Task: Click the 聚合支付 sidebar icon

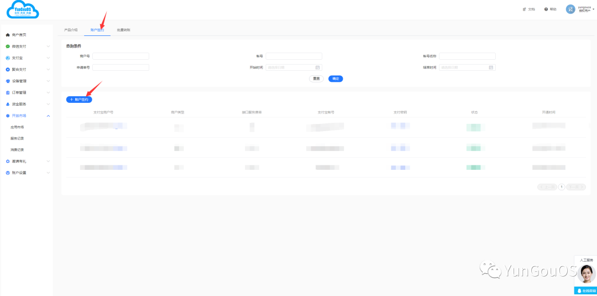Action: (8, 69)
